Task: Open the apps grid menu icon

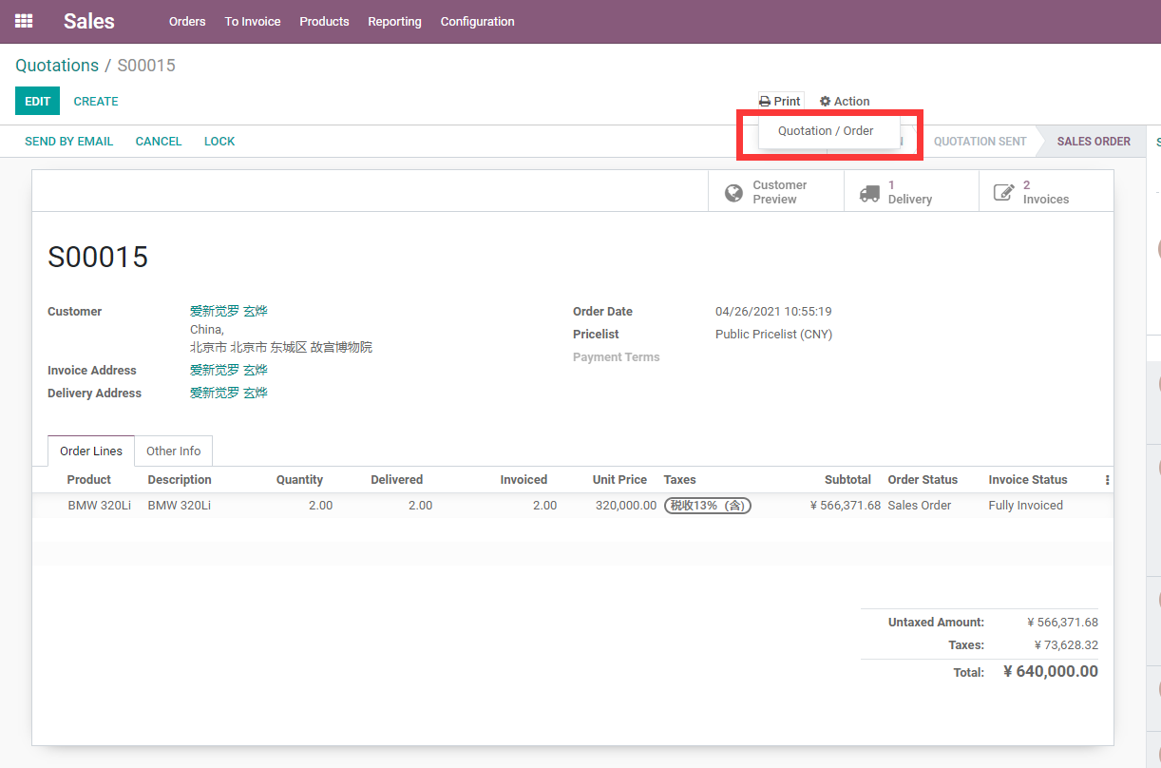Action: coord(24,21)
